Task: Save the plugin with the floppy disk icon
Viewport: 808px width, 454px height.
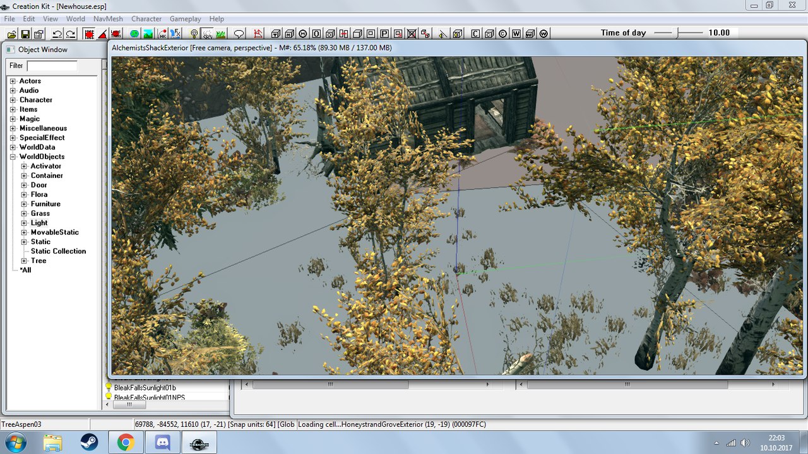Action: pyautogui.click(x=25, y=33)
